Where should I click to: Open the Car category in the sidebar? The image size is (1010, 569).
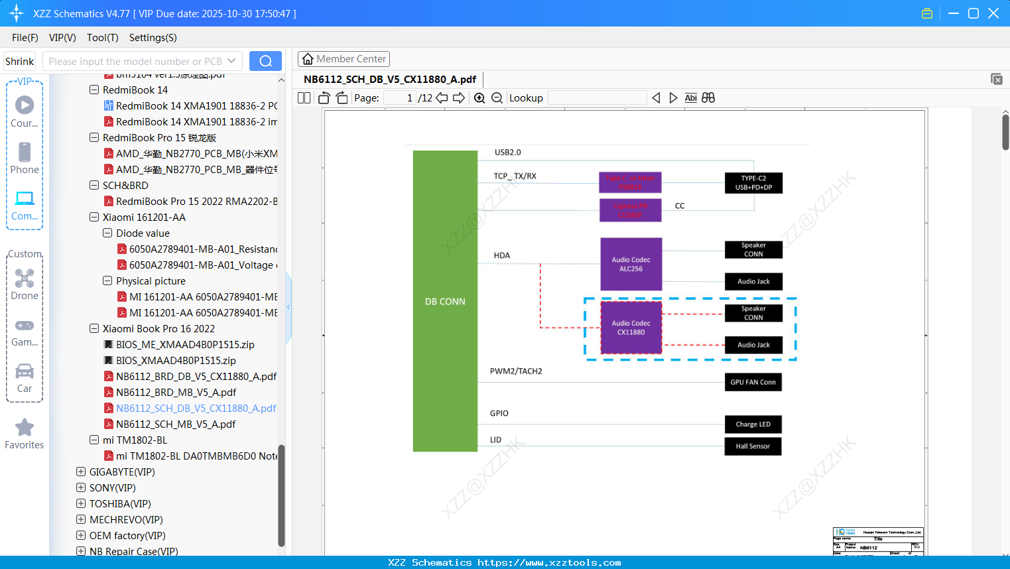coord(25,378)
